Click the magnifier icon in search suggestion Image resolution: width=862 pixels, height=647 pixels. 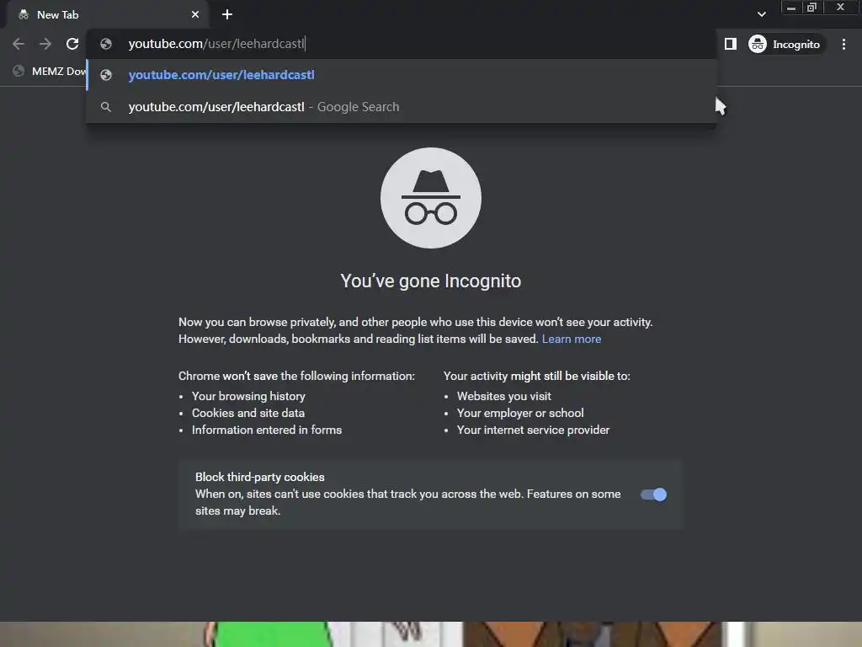(106, 107)
